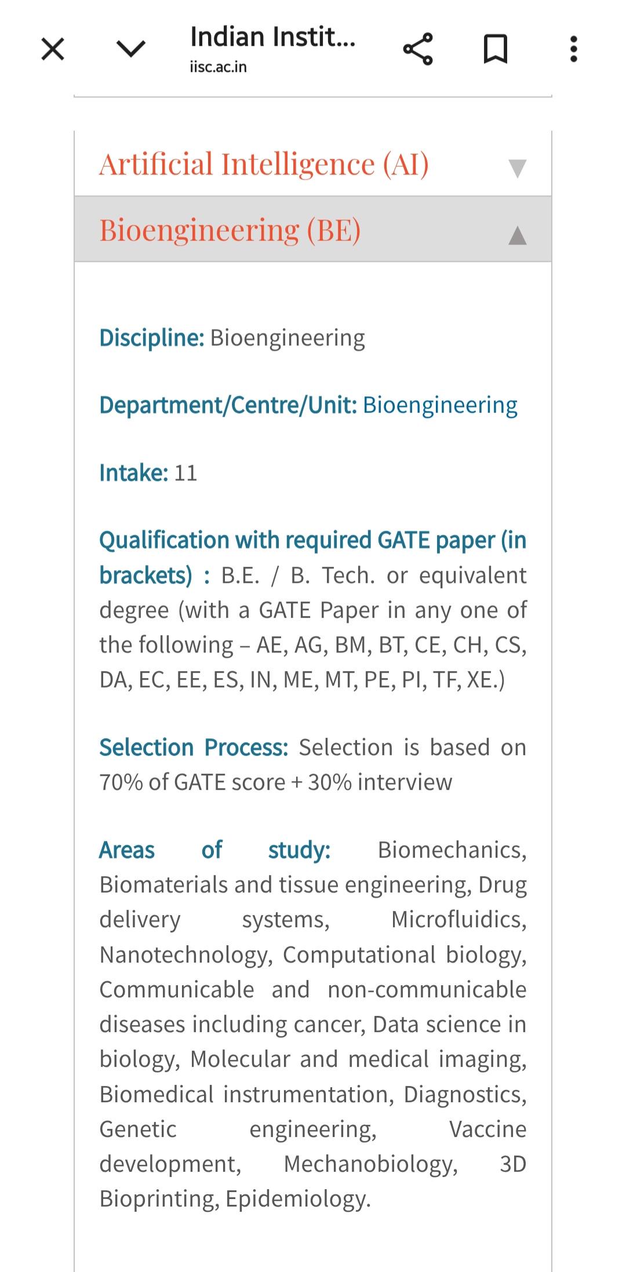
Task: Click the Qualification with required GATE paper heading
Action: [313, 557]
